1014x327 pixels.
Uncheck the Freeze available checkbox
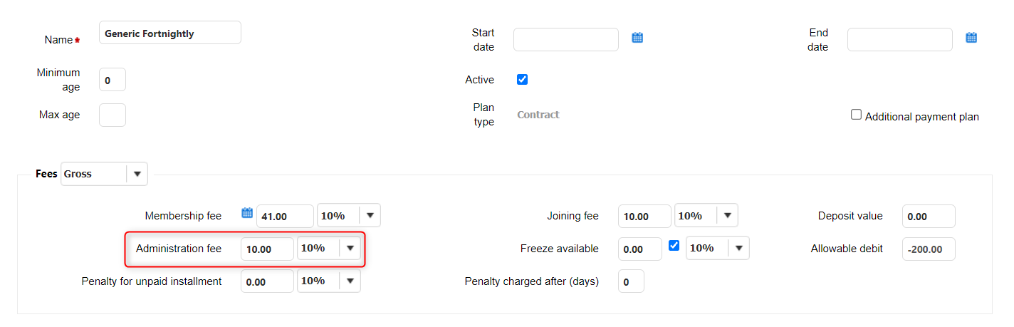pos(674,246)
